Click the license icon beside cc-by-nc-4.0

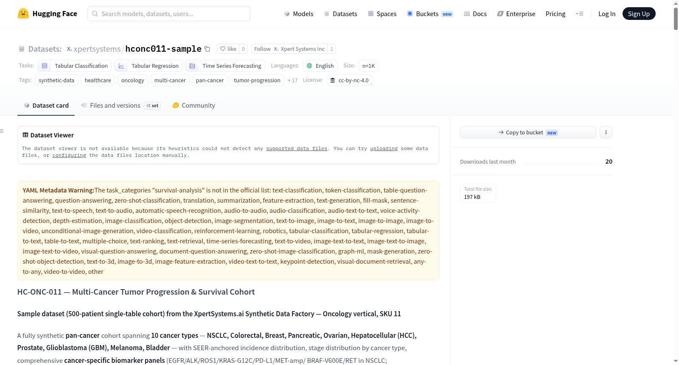point(333,80)
